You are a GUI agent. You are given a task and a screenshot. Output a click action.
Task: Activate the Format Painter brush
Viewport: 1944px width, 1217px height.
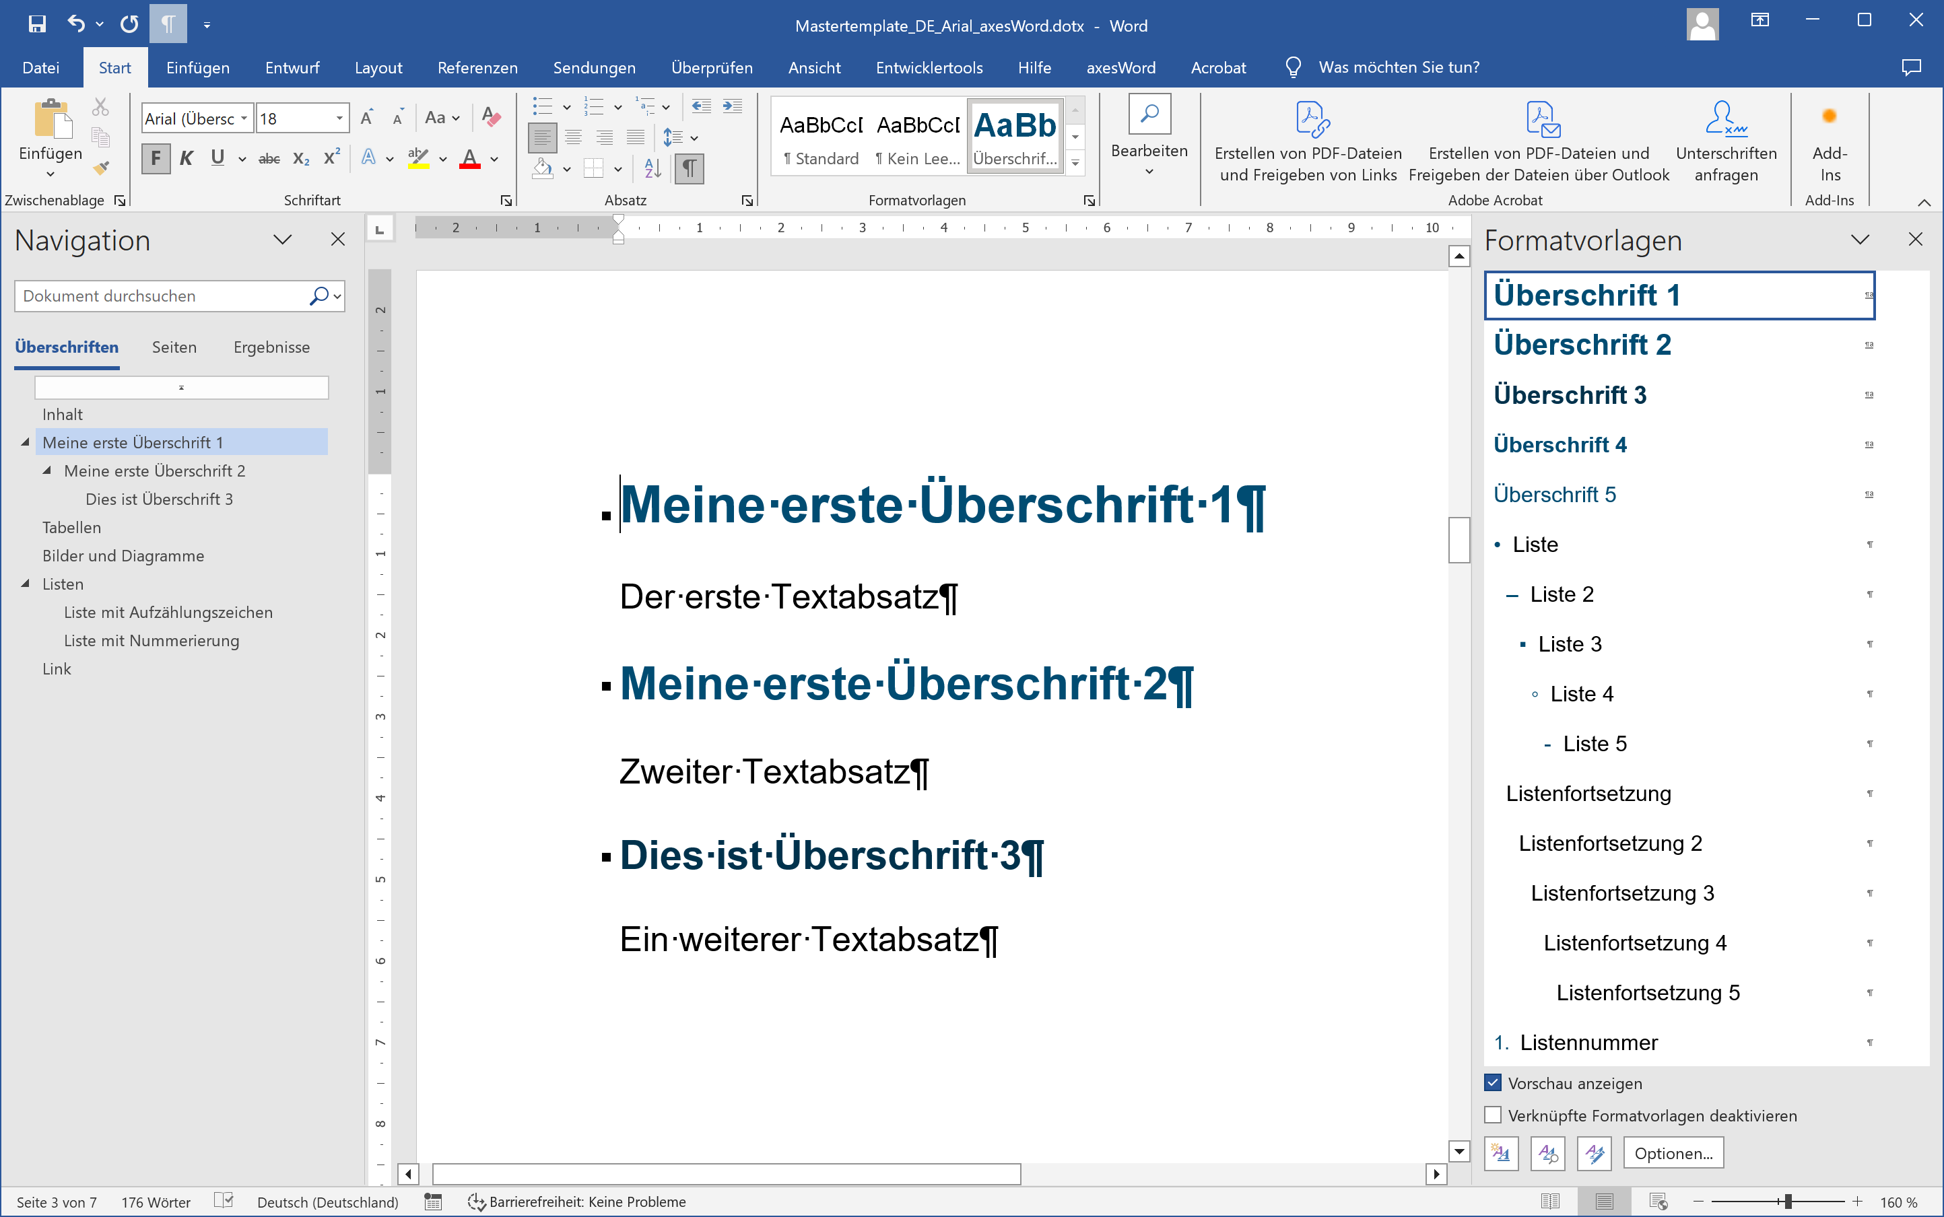(x=100, y=168)
